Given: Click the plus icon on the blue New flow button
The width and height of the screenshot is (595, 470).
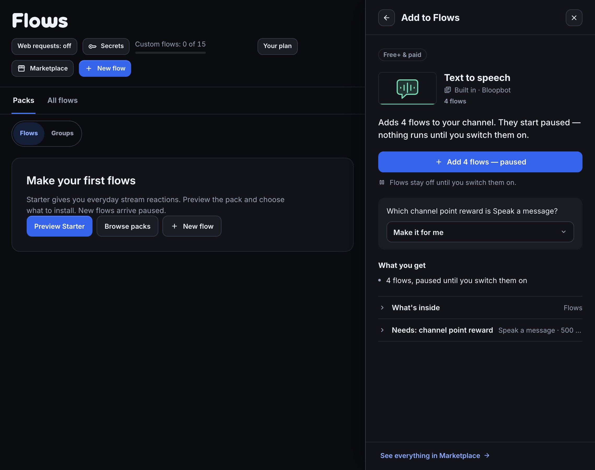Looking at the screenshot, I should (89, 68).
